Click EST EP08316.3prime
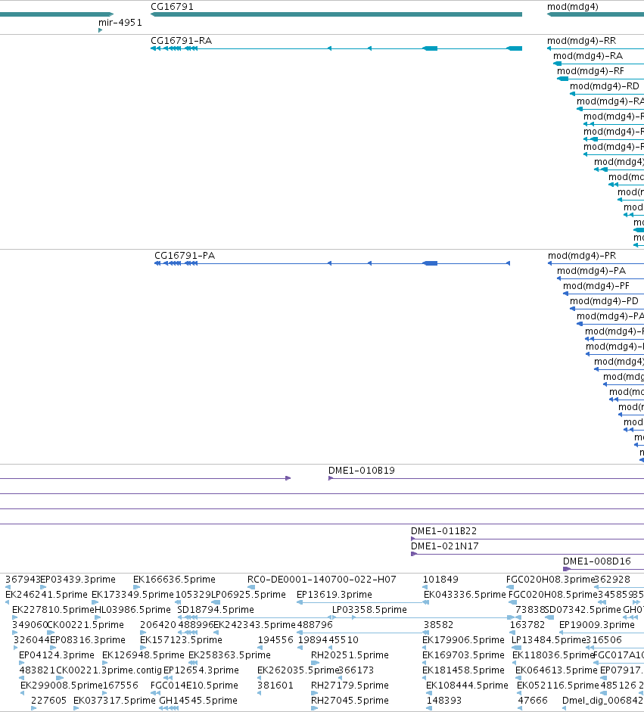The height and width of the screenshot is (712, 644). pos(87,640)
